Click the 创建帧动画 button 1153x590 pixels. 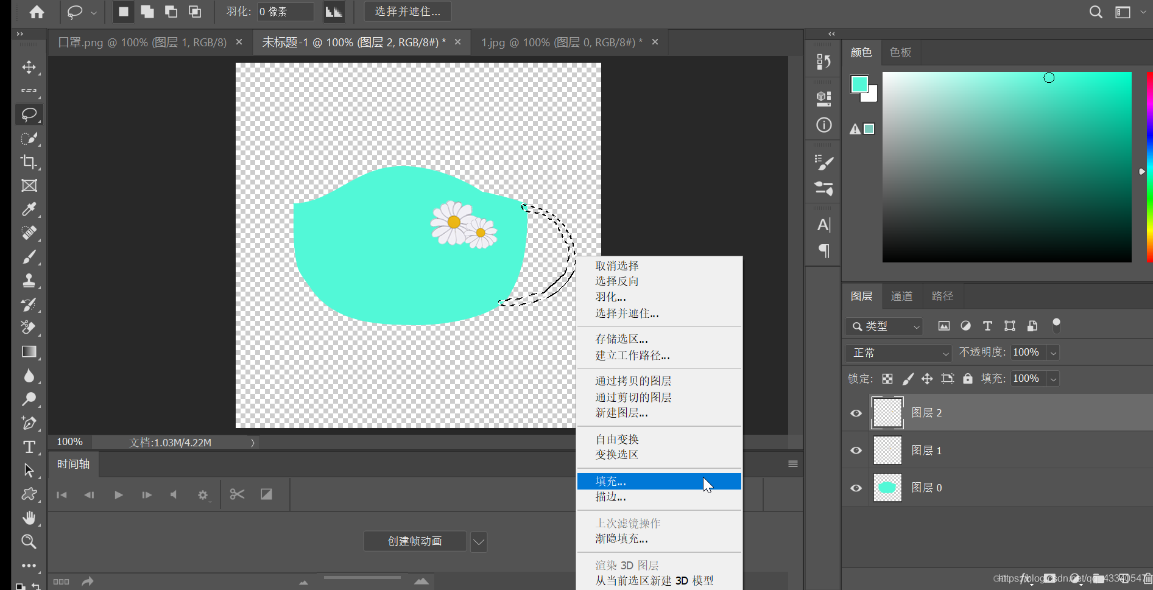[415, 541]
